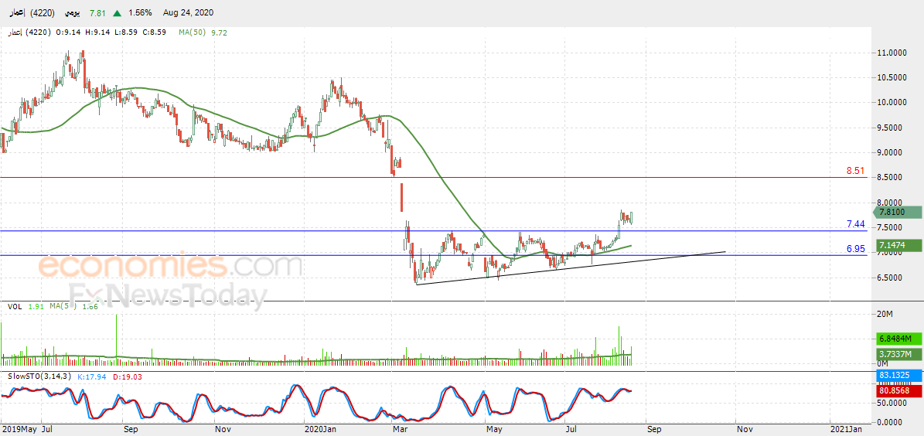Click the 'Aug 24, 2020' date

click(189, 13)
